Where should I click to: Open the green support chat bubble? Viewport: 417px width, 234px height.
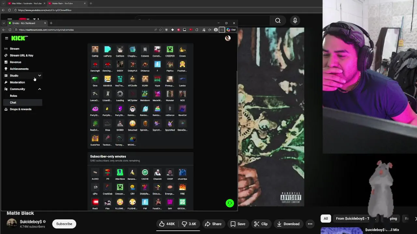pos(230,203)
